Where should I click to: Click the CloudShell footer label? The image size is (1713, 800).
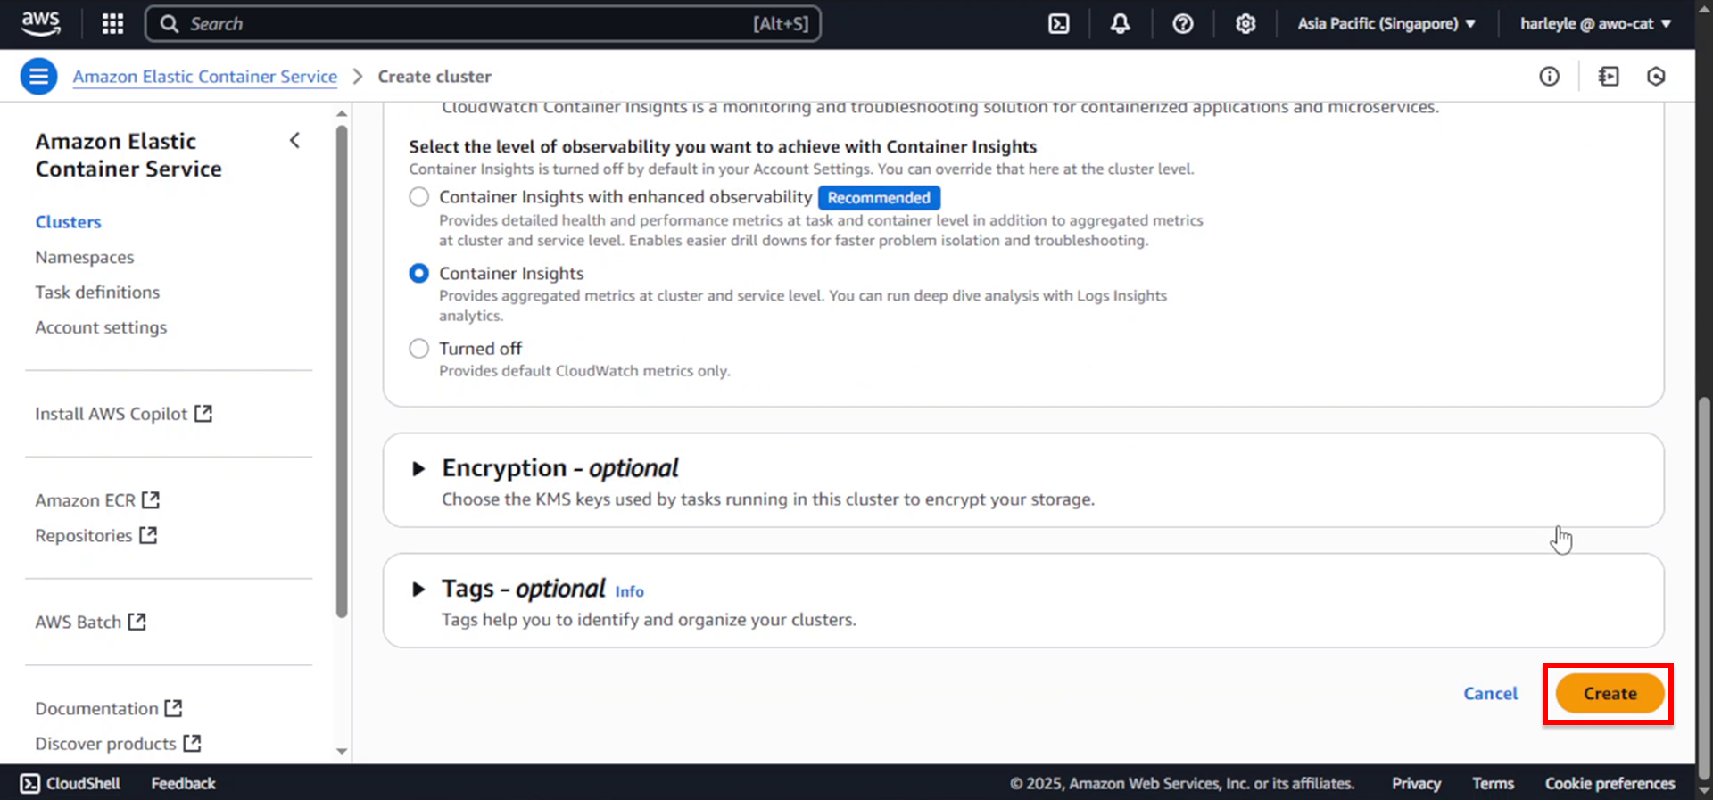point(83,783)
